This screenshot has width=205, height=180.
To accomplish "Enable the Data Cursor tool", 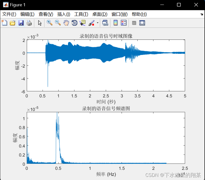I will point(83,23).
